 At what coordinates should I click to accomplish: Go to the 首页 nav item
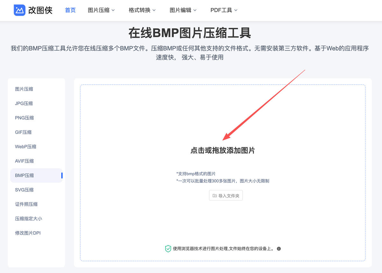coord(70,10)
